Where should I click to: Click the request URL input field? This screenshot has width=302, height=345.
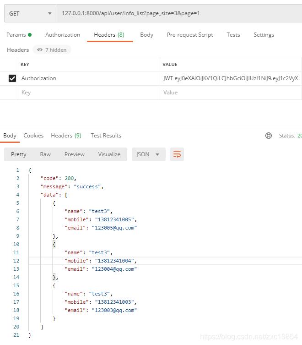[179, 13]
